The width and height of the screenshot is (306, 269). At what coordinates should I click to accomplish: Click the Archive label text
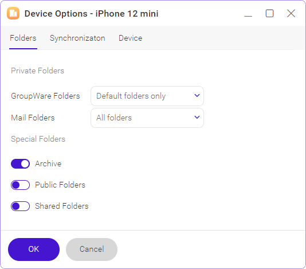click(48, 163)
